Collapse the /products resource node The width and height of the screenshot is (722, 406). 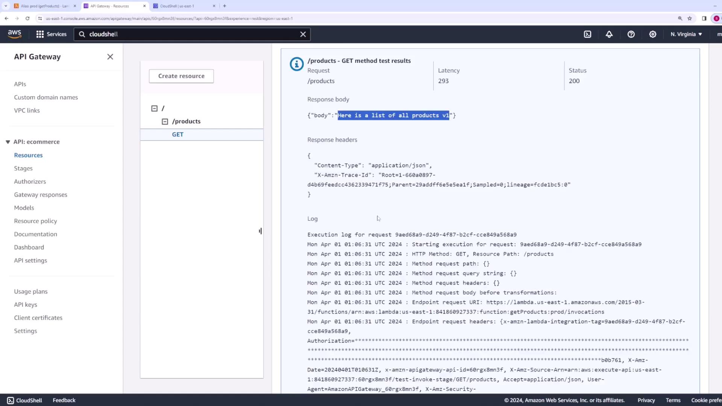(x=165, y=121)
